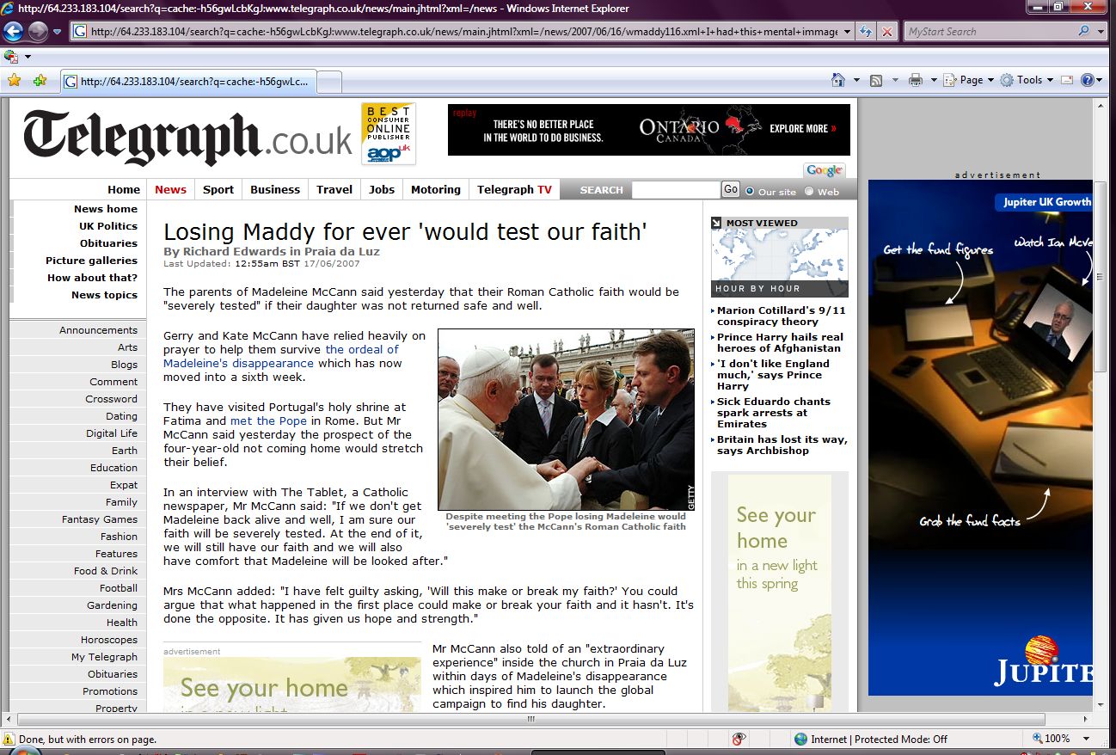
Task: Open the Sport navigation tab
Action: [218, 190]
